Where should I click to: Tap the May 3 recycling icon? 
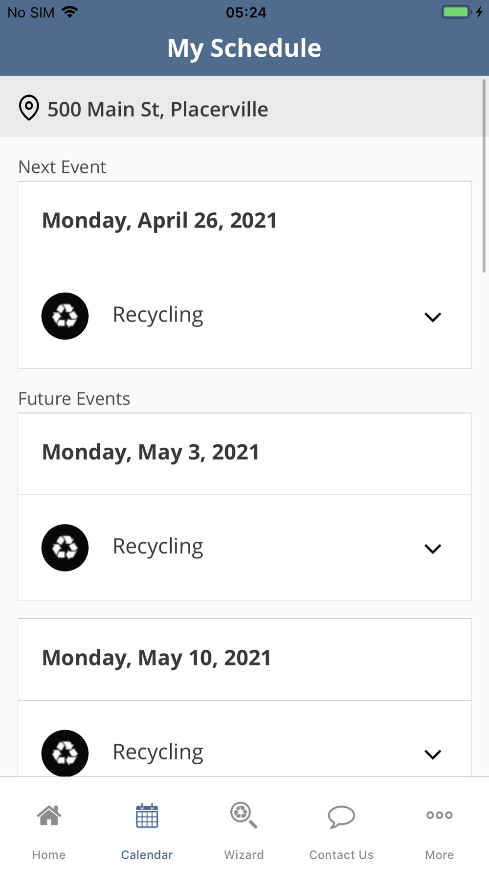(x=65, y=548)
